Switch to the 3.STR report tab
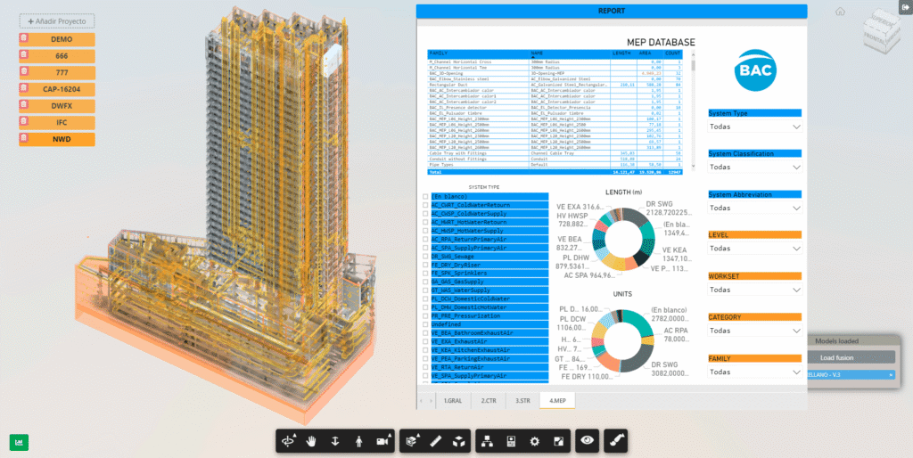 coord(522,401)
